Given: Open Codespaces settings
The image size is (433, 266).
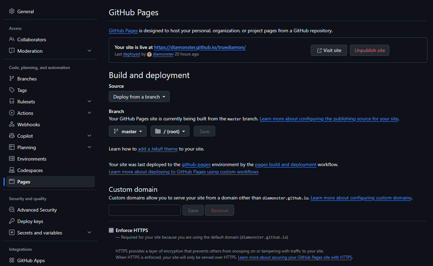Looking at the screenshot, I should click(x=51, y=170).
